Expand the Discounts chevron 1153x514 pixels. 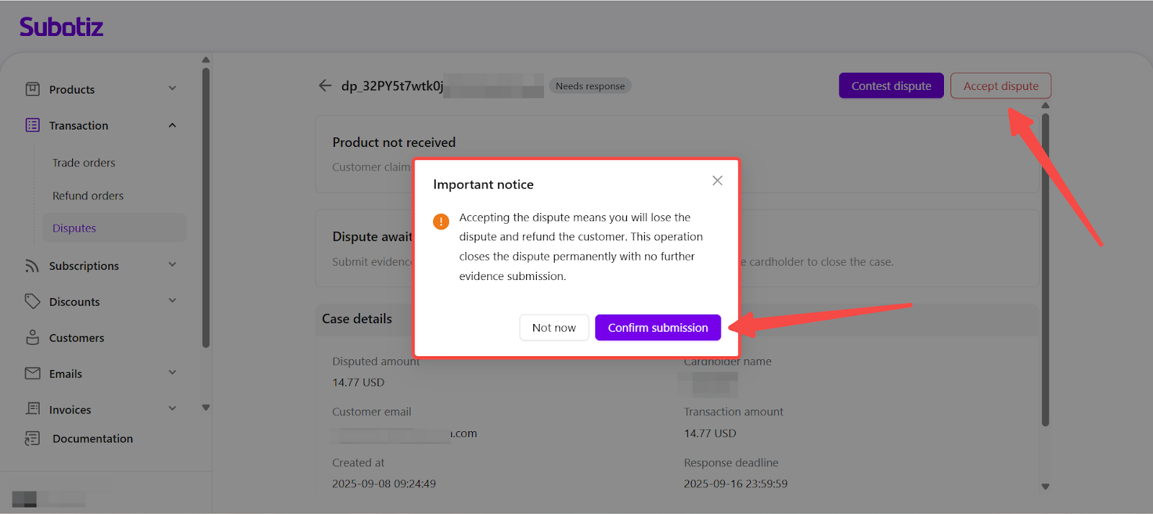pyautogui.click(x=172, y=301)
